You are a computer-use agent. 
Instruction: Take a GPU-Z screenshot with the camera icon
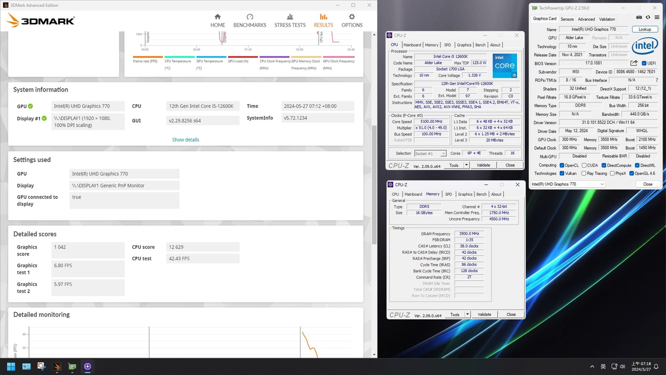639,17
